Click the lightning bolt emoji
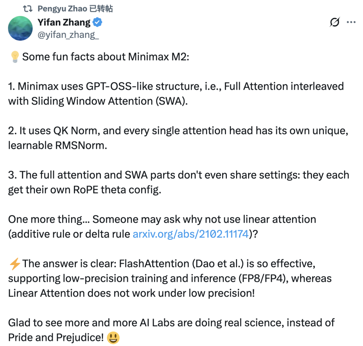Viewport: 363px width, 346px height. point(14,264)
